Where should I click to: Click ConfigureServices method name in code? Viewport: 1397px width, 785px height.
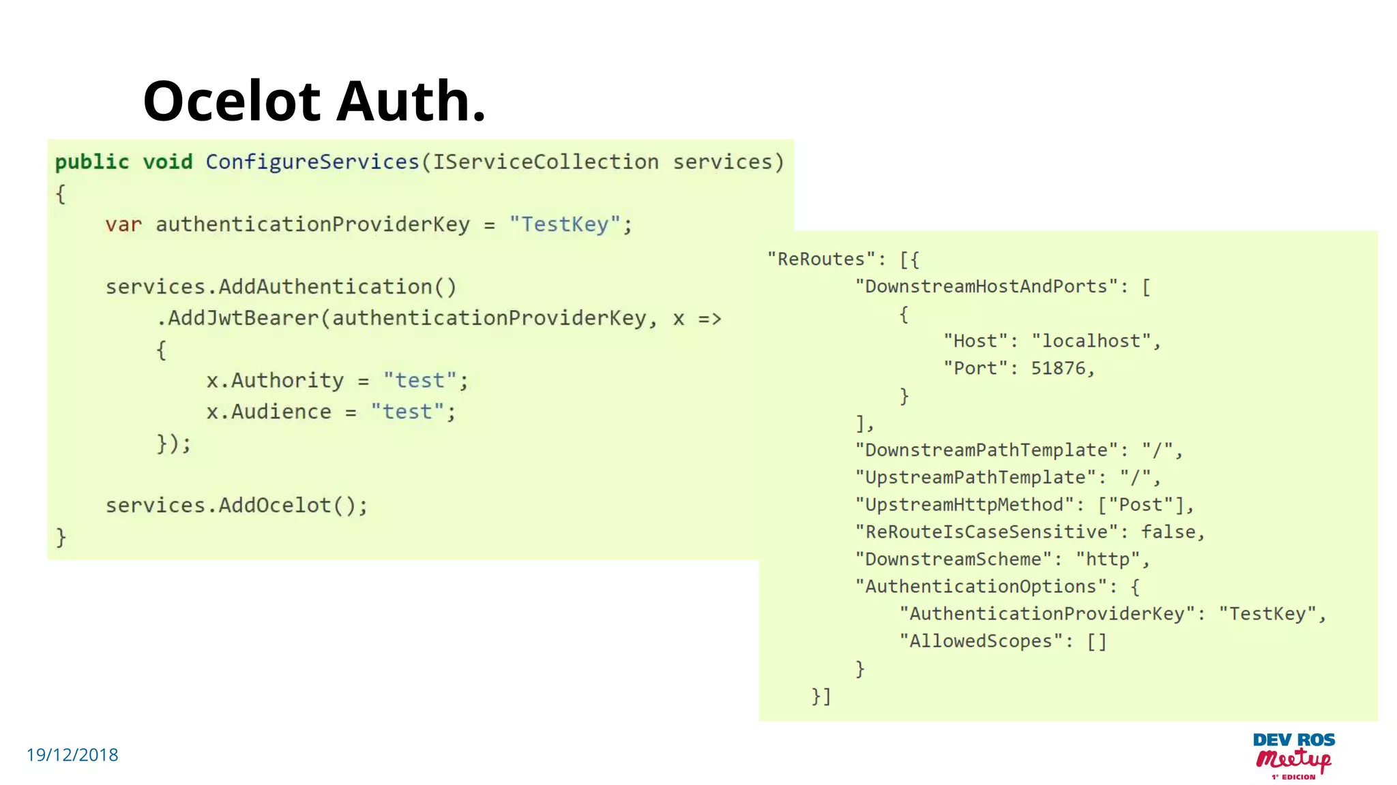tap(312, 161)
